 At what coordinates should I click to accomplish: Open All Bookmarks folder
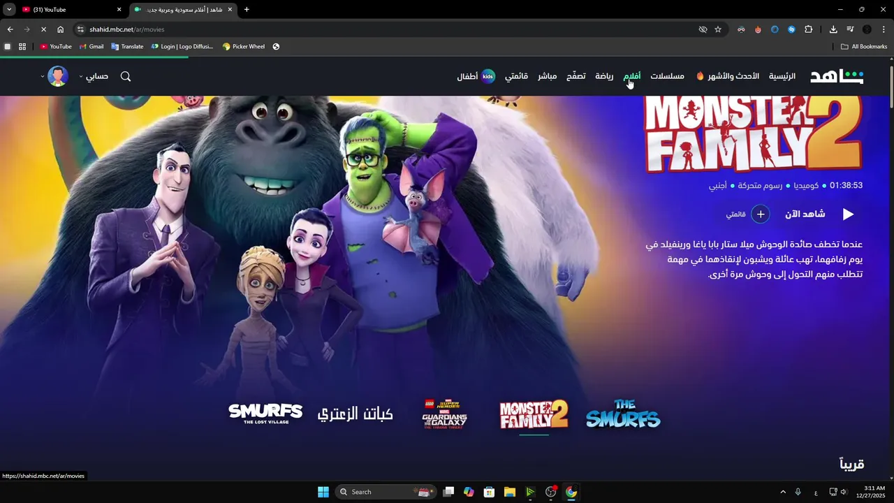tap(864, 47)
